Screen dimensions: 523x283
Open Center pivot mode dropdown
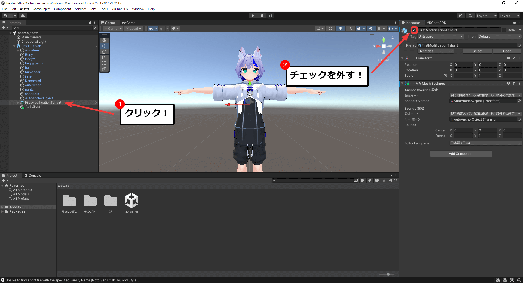[113, 29]
